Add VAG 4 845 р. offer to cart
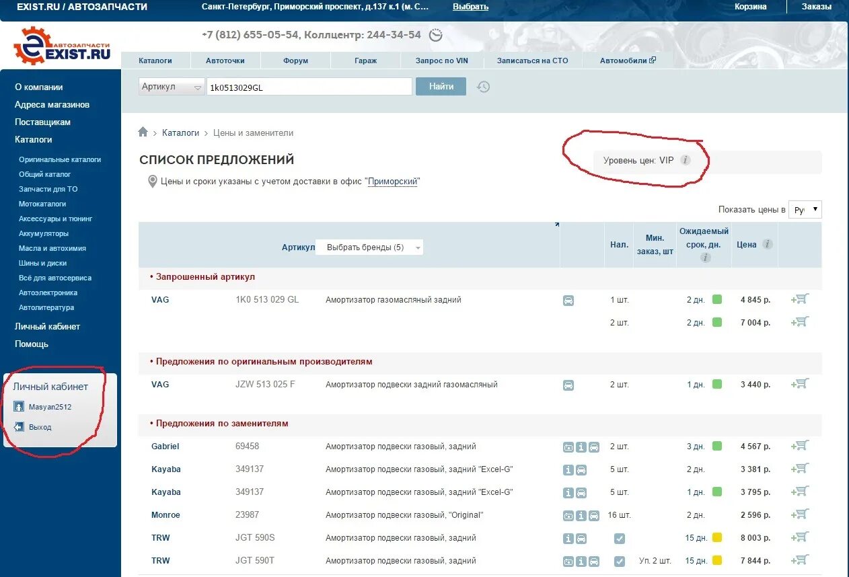Viewport: 849px width, 577px height. click(800, 299)
